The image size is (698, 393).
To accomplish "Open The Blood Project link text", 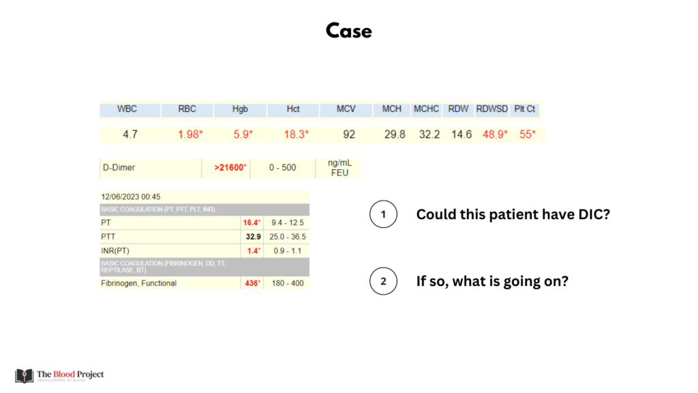I will click(70, 375).
